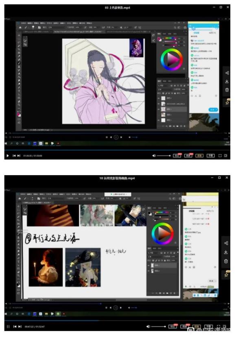Play the paused top video (03 上色及塑造.mp4)
This screenshot has width=236, height=337.
pyautogui.click(x=8, y=156)
